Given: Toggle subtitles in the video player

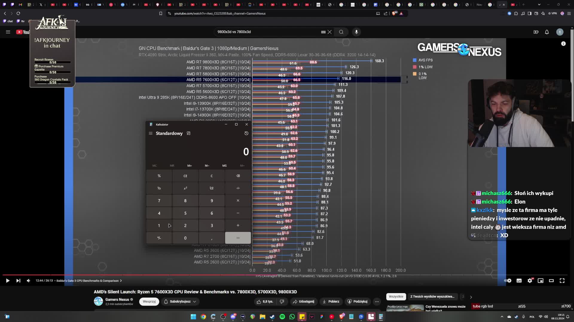Looking at the screenshot, I should click(519, 281).
